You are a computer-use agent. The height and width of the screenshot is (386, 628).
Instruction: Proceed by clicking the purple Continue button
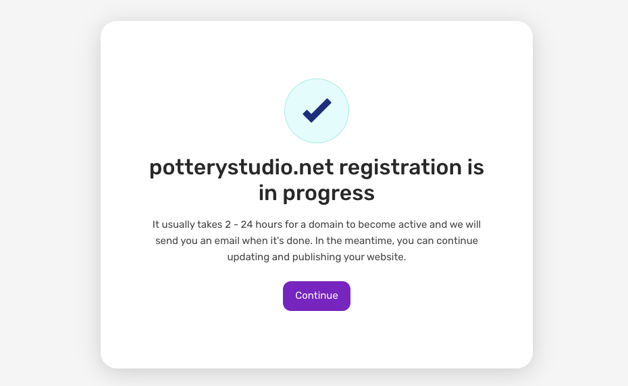[x=317, y=296]
